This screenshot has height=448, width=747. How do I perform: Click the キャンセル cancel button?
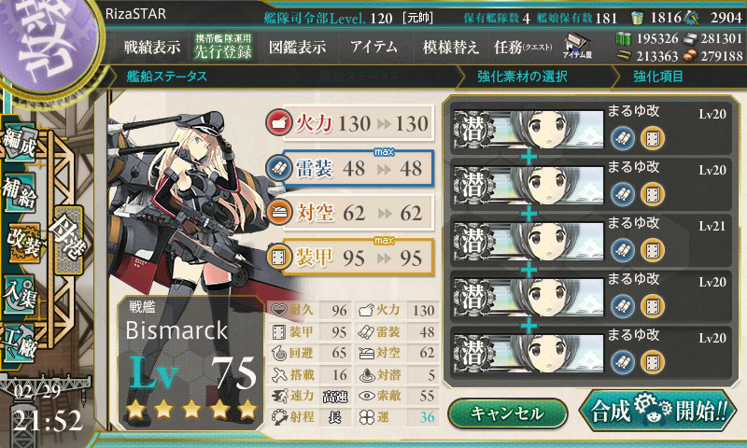507,413
